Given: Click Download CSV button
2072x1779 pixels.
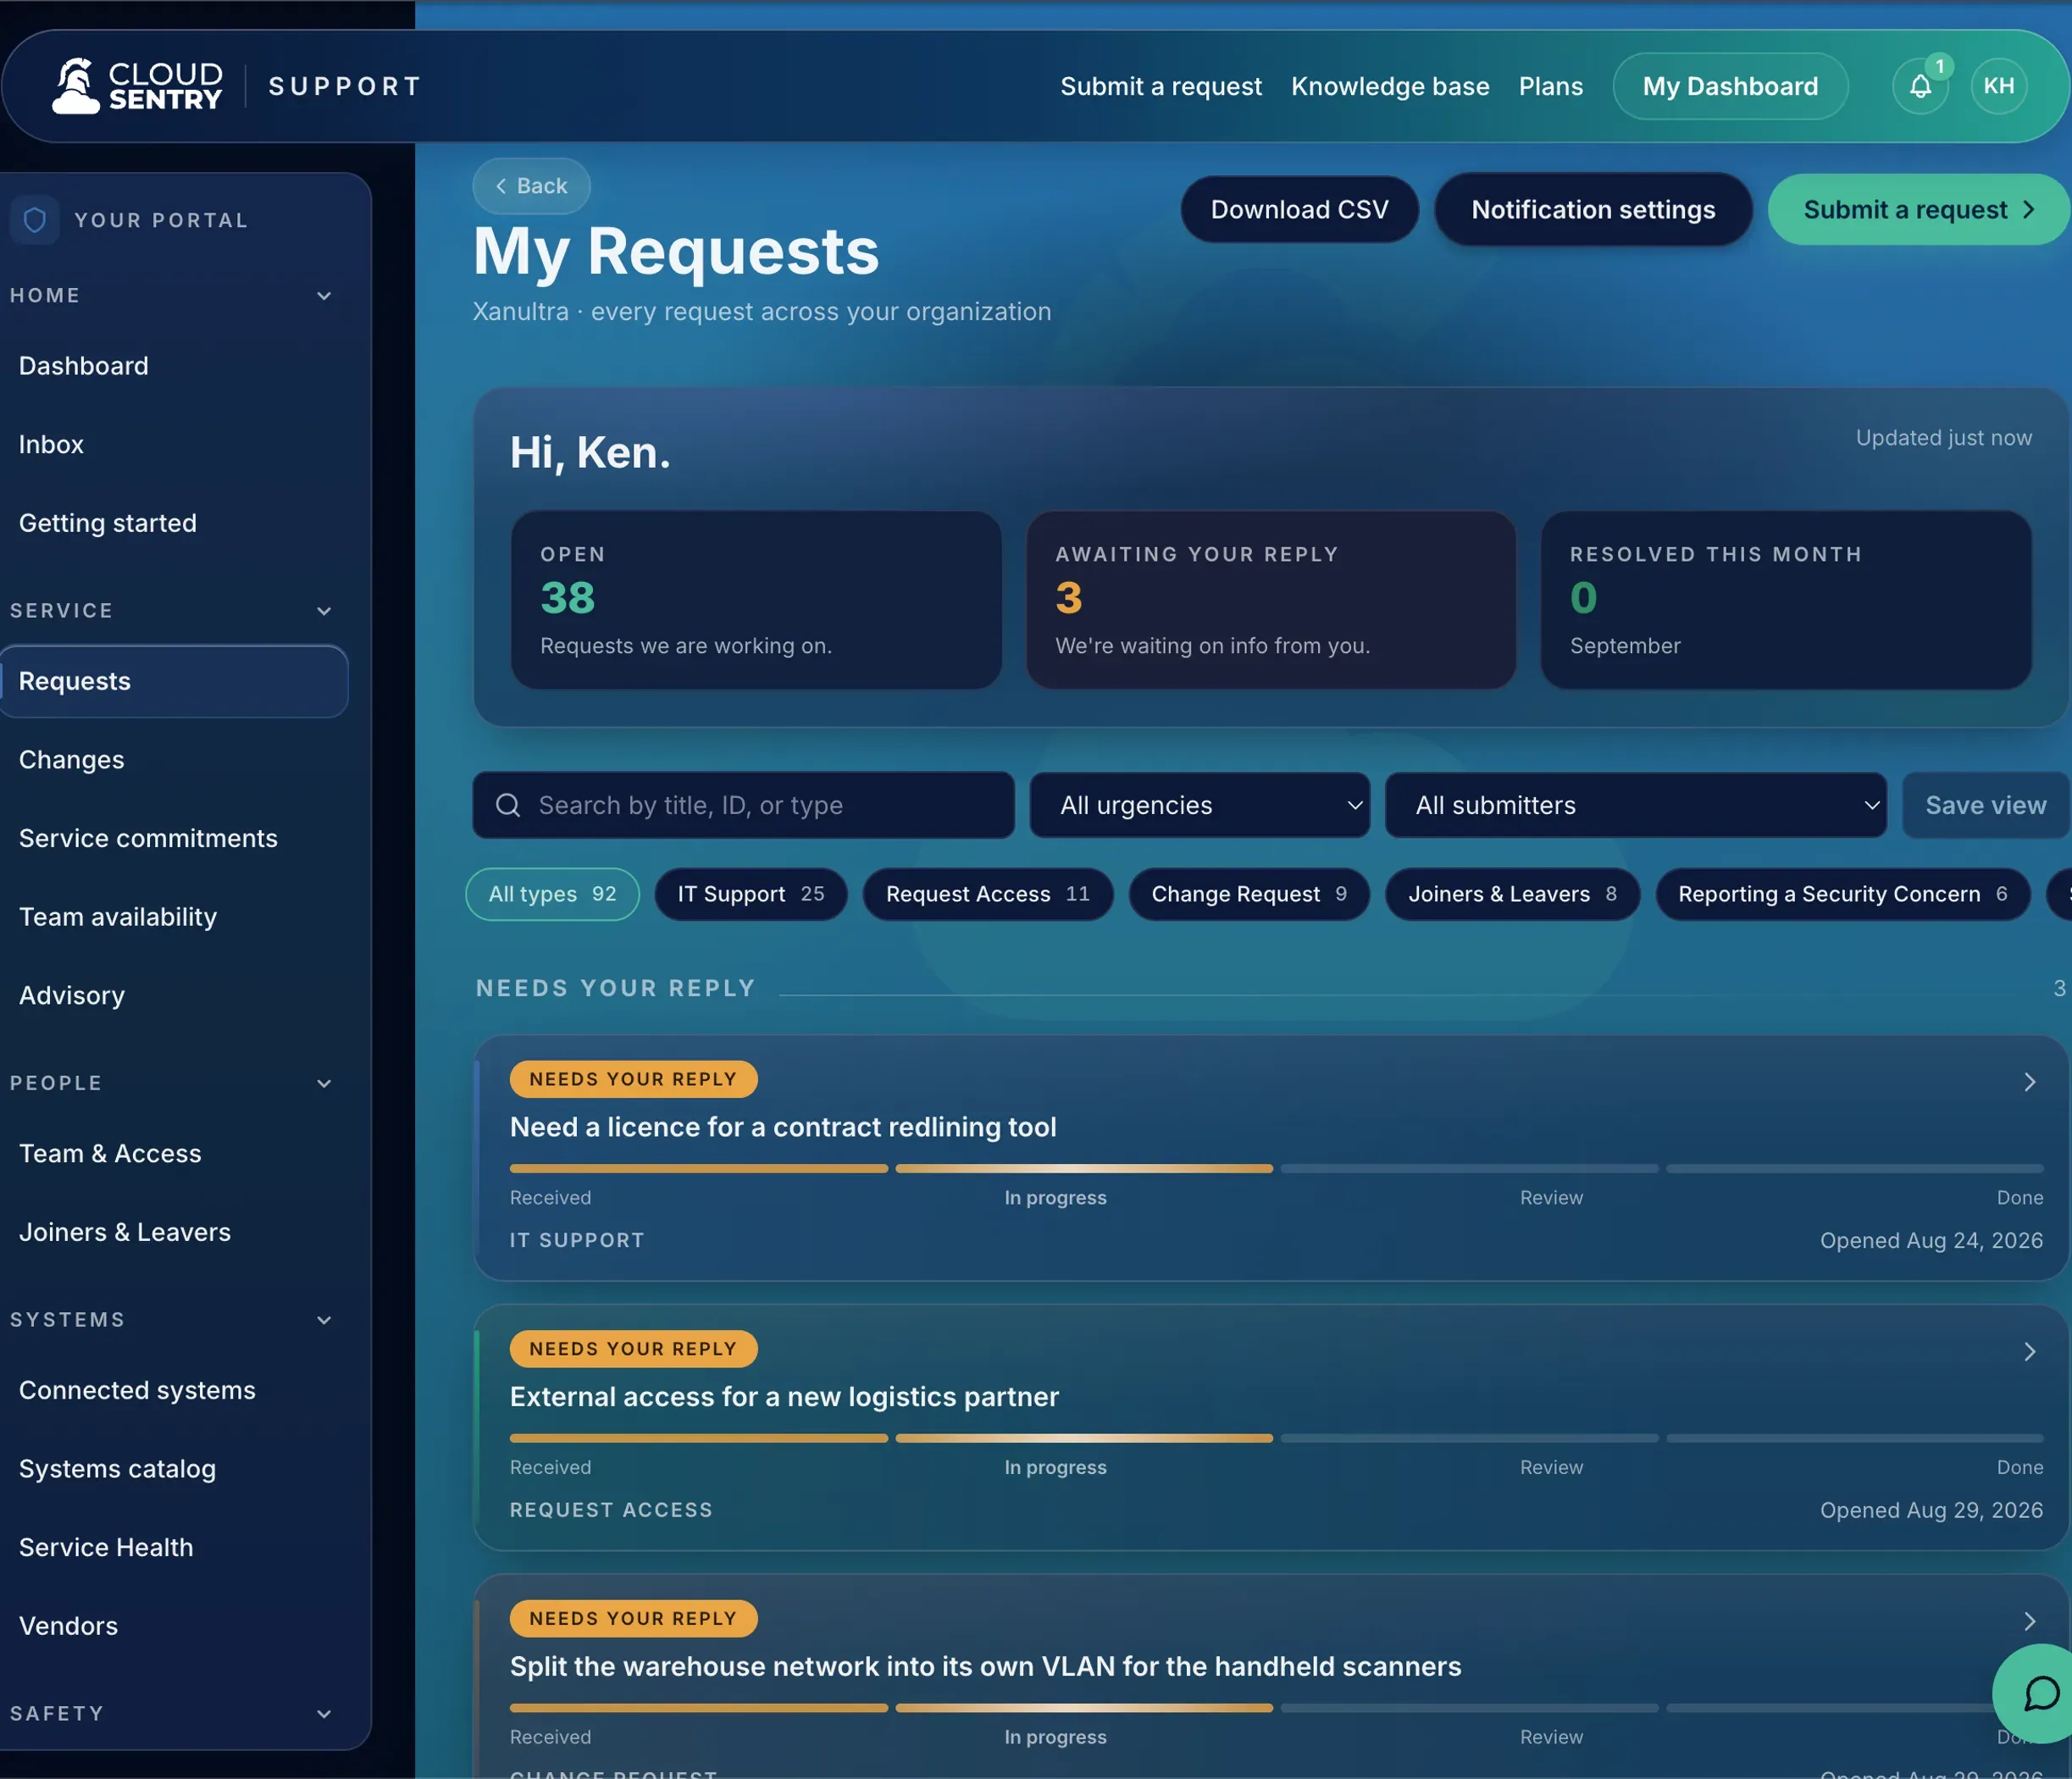Looking at the screenshot, I should (x=1299, y=209).
